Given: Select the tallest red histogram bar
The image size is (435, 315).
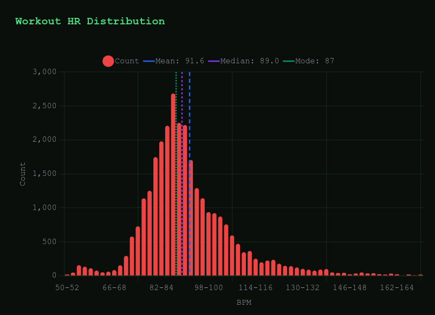Looking at the screenshot, I should tap(173, 184).
